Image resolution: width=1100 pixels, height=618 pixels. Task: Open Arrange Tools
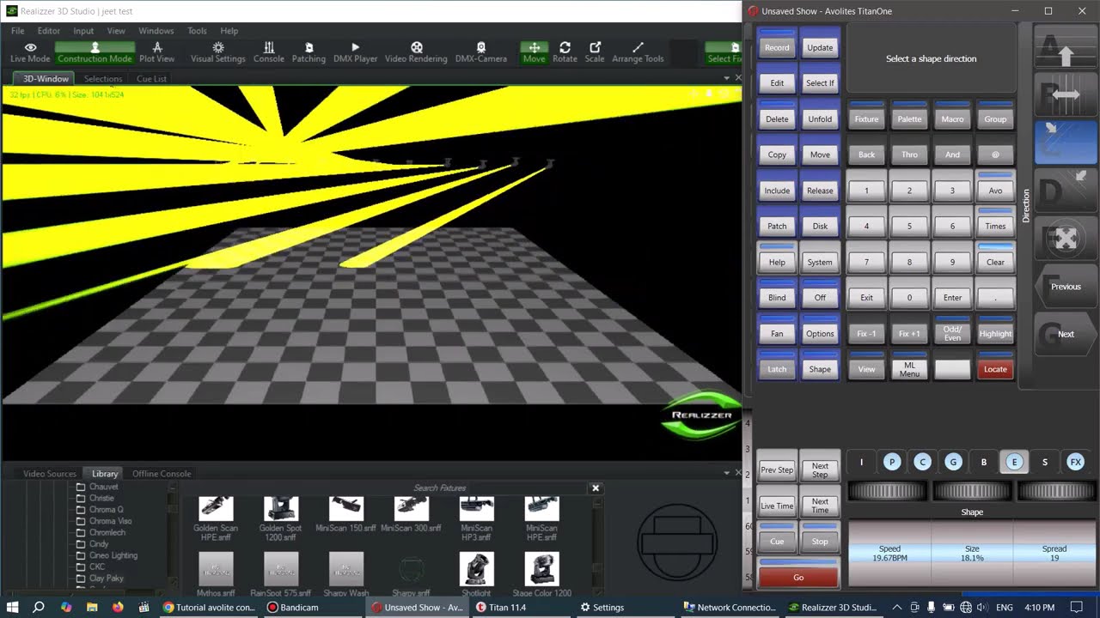[x=638, y=52]
